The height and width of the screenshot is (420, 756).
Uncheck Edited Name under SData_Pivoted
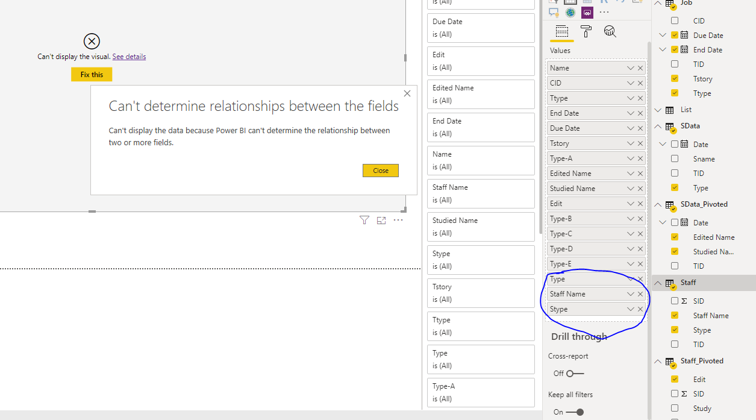(675, 237)
